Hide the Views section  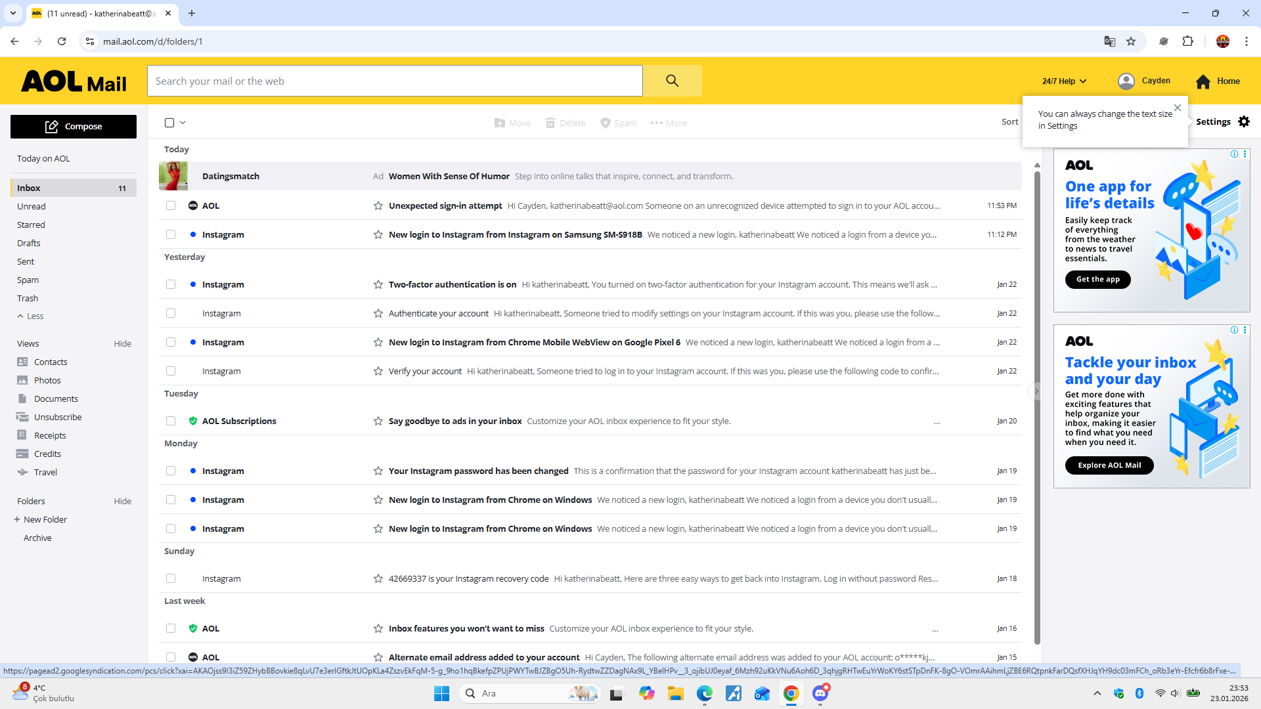[122, 344]
